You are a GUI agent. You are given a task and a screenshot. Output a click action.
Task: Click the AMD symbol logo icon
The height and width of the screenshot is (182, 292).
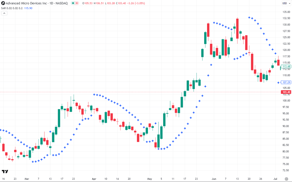coord(3,3)
